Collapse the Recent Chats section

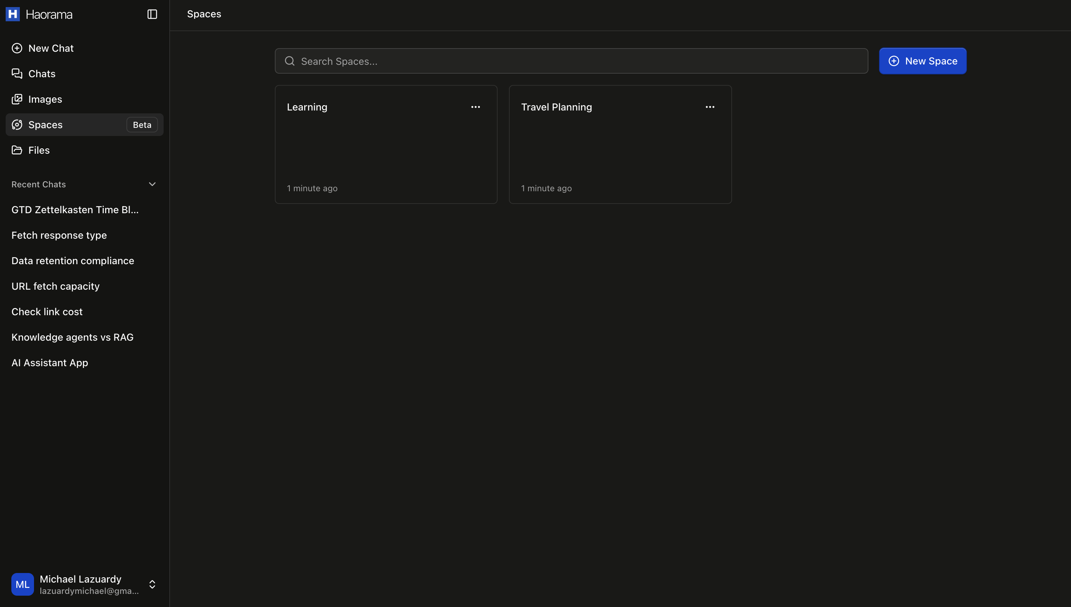click(x=152, y=184)
